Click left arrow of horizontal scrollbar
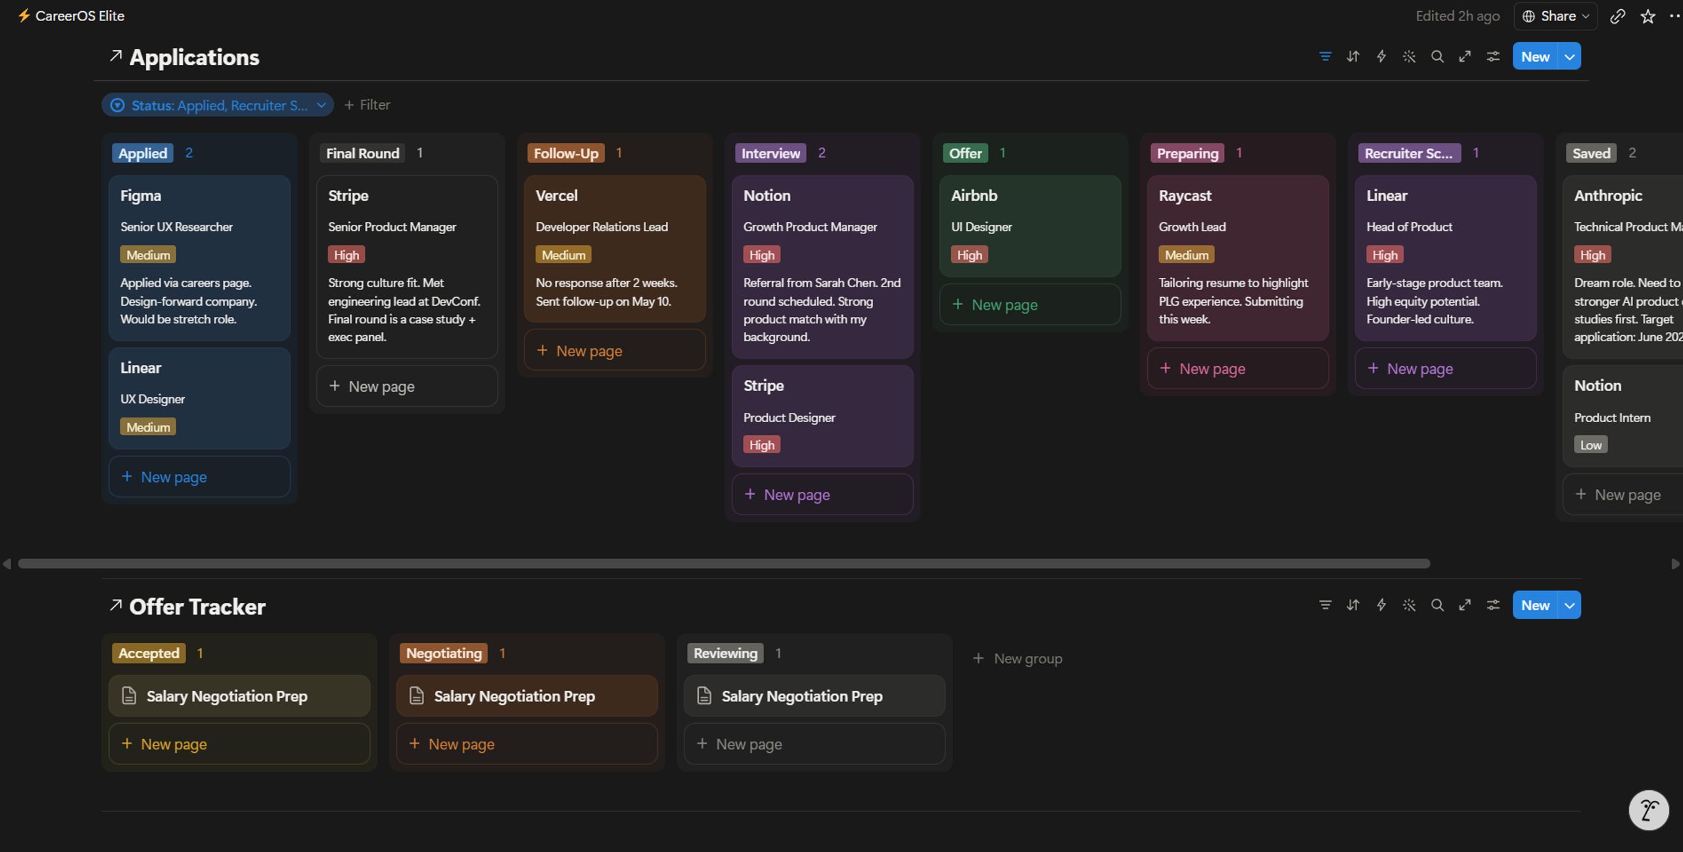This screenshot has width=1683, height=852. point(7,563)
